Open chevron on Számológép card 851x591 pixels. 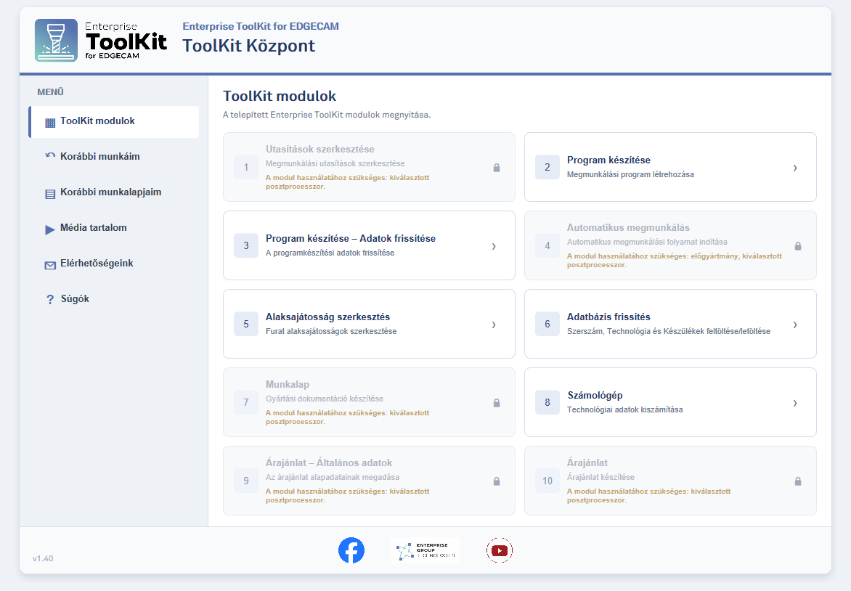pyautogui.click(x=795, y=403)
